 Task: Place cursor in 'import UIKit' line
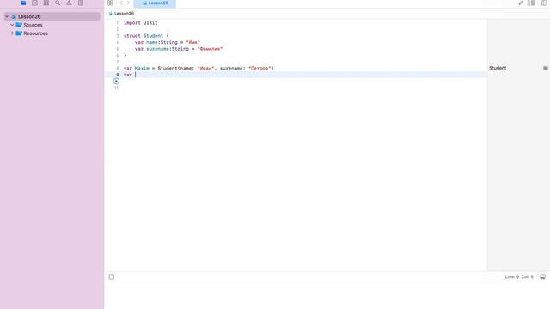pos(141,23)
